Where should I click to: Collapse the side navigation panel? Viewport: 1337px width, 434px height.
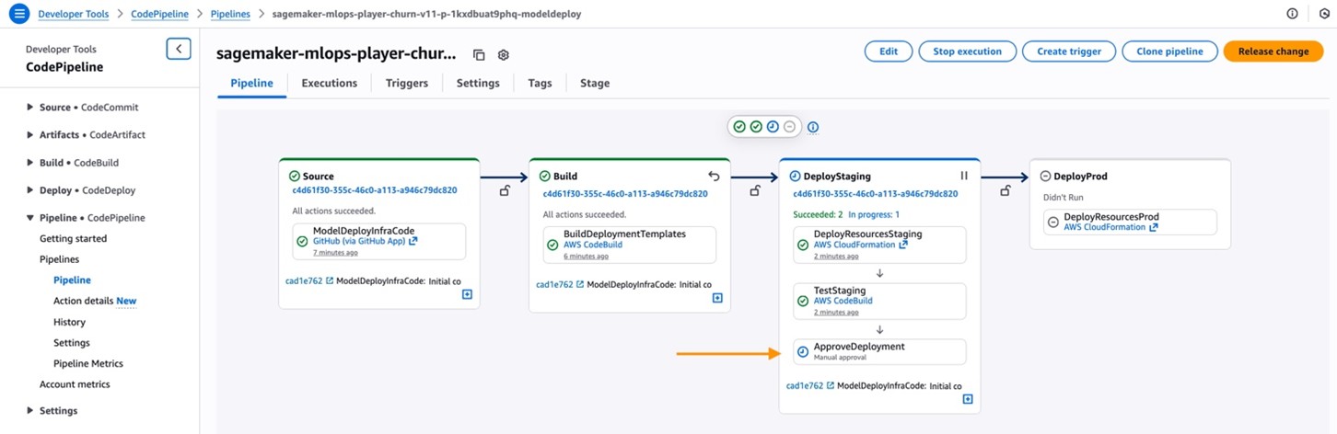tap(179, 49)
